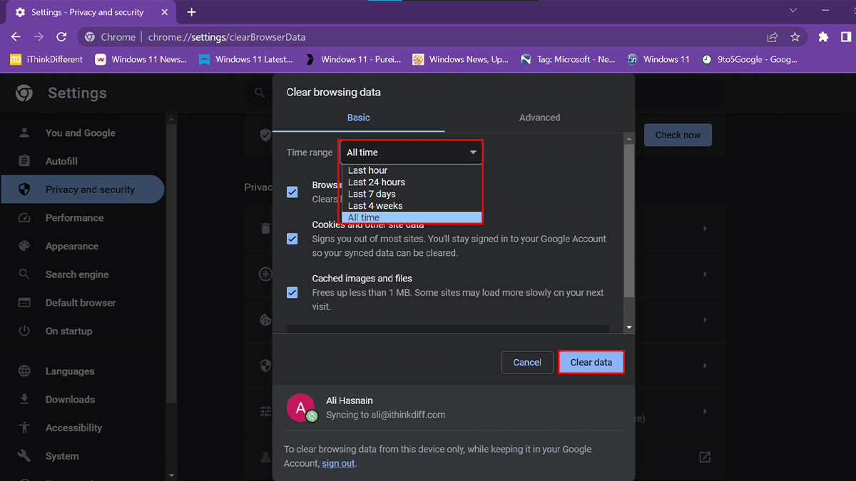Choose Last 4 weeks option
The height and width of the screenshot is (481, 856).
pos(375,206)
